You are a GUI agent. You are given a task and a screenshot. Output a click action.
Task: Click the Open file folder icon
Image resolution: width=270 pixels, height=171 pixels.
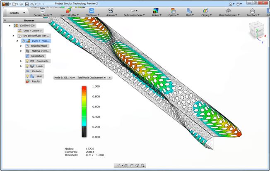click(22, 4)
